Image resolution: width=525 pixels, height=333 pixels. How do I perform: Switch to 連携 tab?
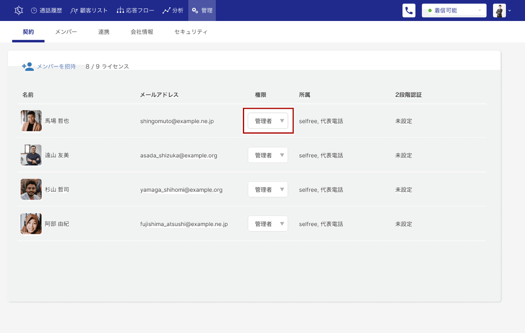pos(104,32)
